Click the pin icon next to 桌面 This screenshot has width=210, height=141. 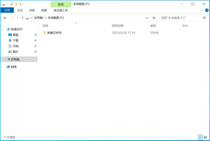pyautogui.click(x=35, y=35)
